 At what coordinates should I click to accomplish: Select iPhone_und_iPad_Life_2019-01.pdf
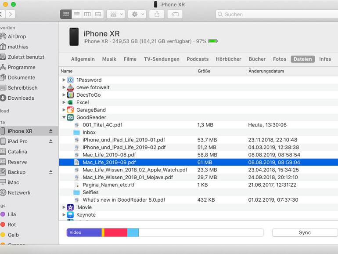(198, 140)
